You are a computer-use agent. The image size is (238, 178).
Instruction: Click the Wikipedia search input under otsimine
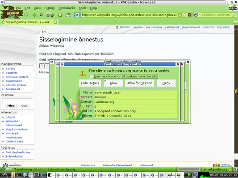click(17, 101)
